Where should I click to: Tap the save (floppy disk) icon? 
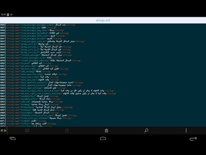tap(27, 130)
